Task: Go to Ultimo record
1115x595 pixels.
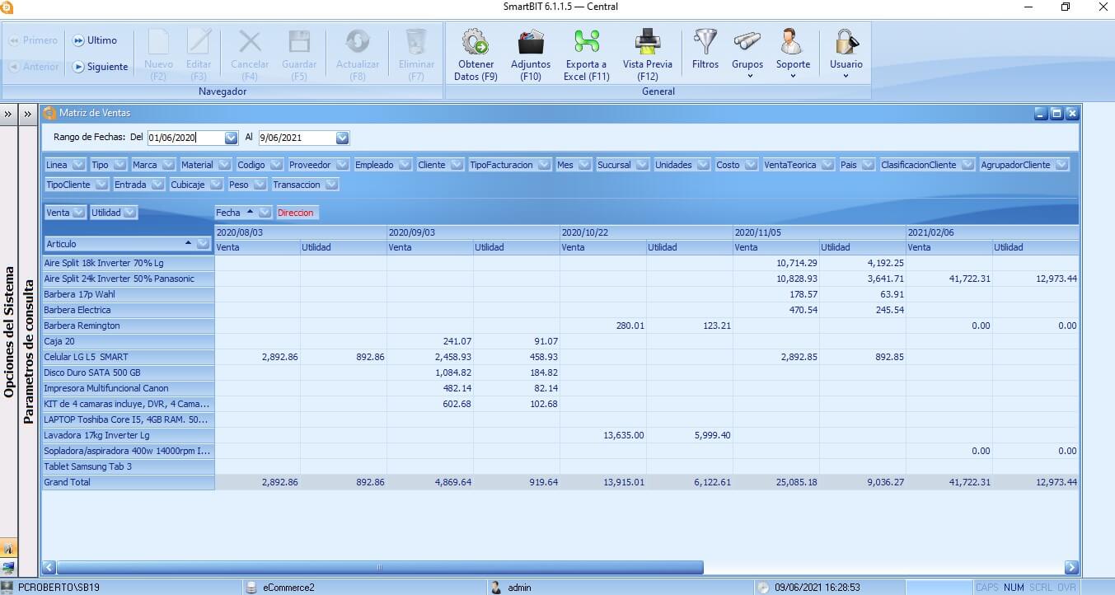Action: pos(95,40)
